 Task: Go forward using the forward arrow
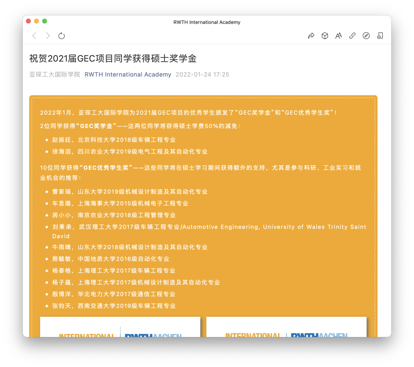point(48,36)
